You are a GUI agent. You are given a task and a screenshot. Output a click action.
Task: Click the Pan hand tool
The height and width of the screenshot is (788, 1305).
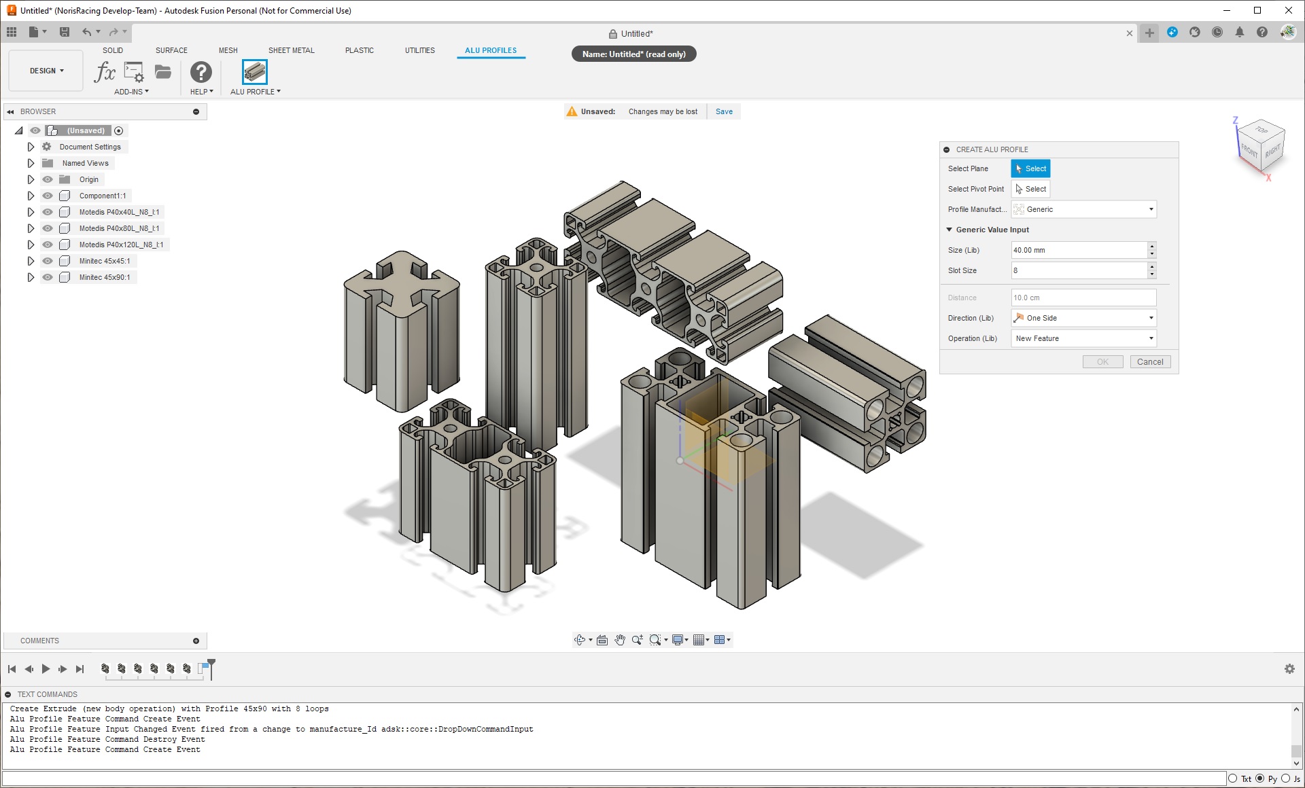point(620,640)
